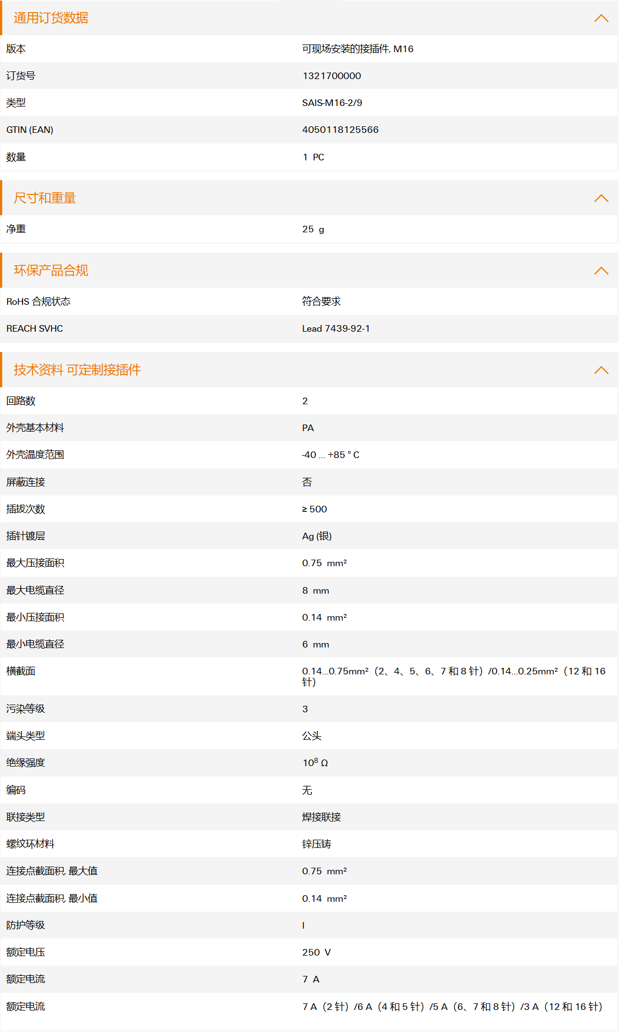This screenshot has width=619, height=1033.
Task: Click the 技术资料 可定制接插件 heading
Action: pos(77,370)
